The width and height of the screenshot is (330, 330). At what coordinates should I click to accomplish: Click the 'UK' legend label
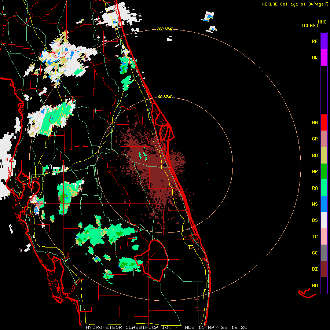315,58
